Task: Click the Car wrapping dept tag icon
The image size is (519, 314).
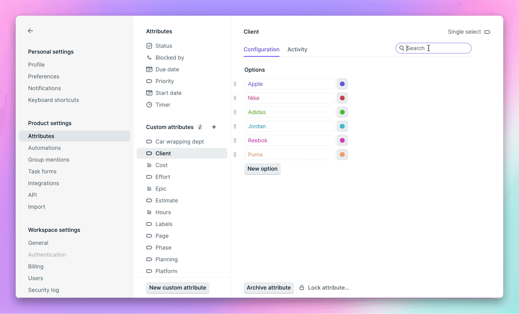Action: coord(149,142)
